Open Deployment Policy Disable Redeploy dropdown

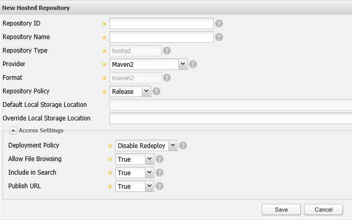coord(173,145)
